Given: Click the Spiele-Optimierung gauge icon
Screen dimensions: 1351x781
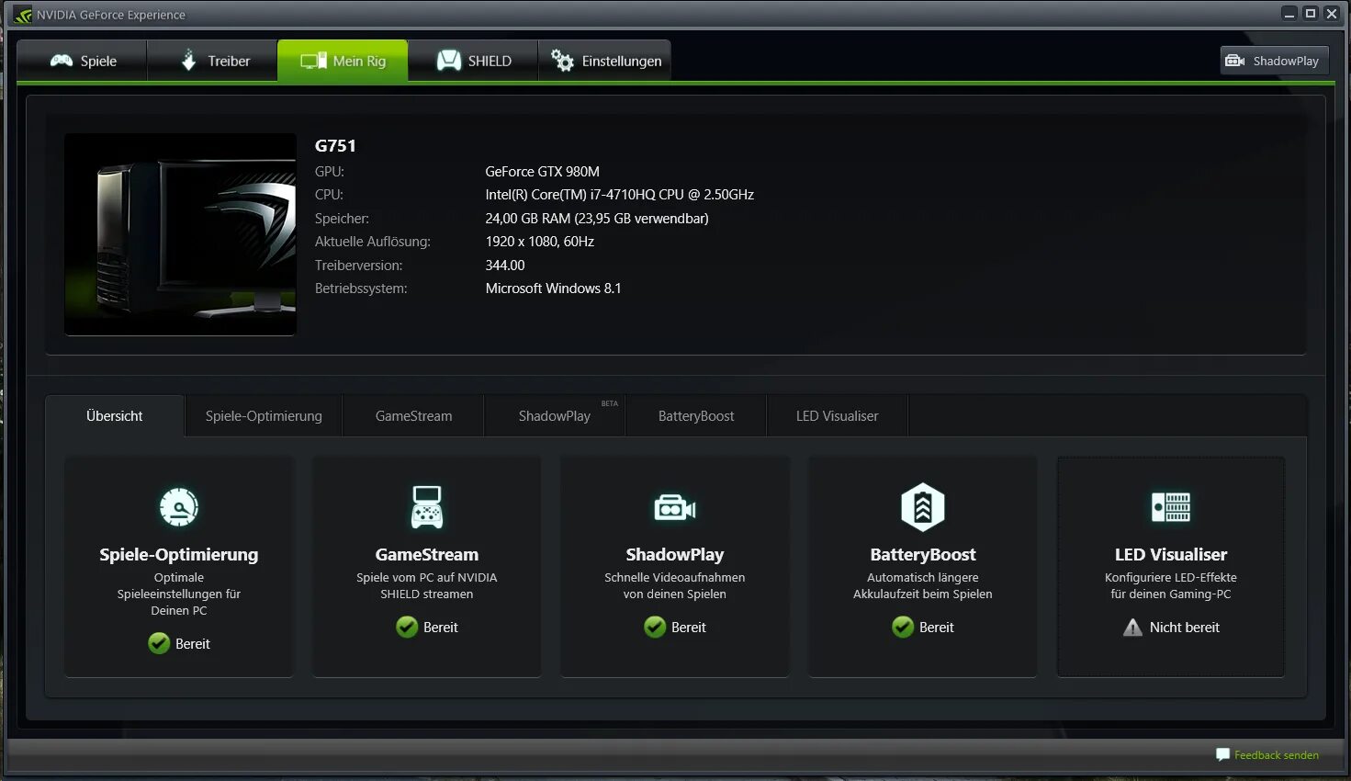Looking at the screenshot, I should (x=179, y=507).
